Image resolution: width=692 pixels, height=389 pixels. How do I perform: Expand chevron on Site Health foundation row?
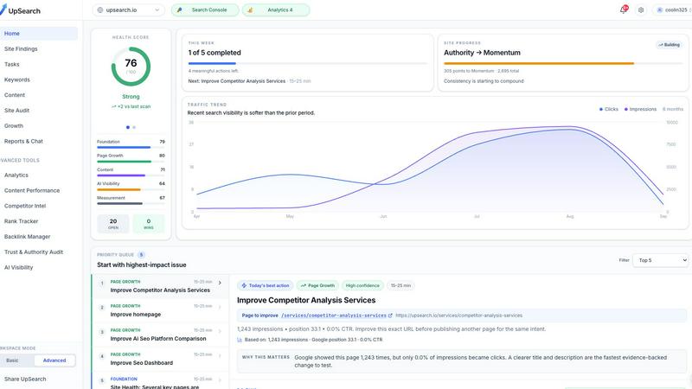click(220, 379)
